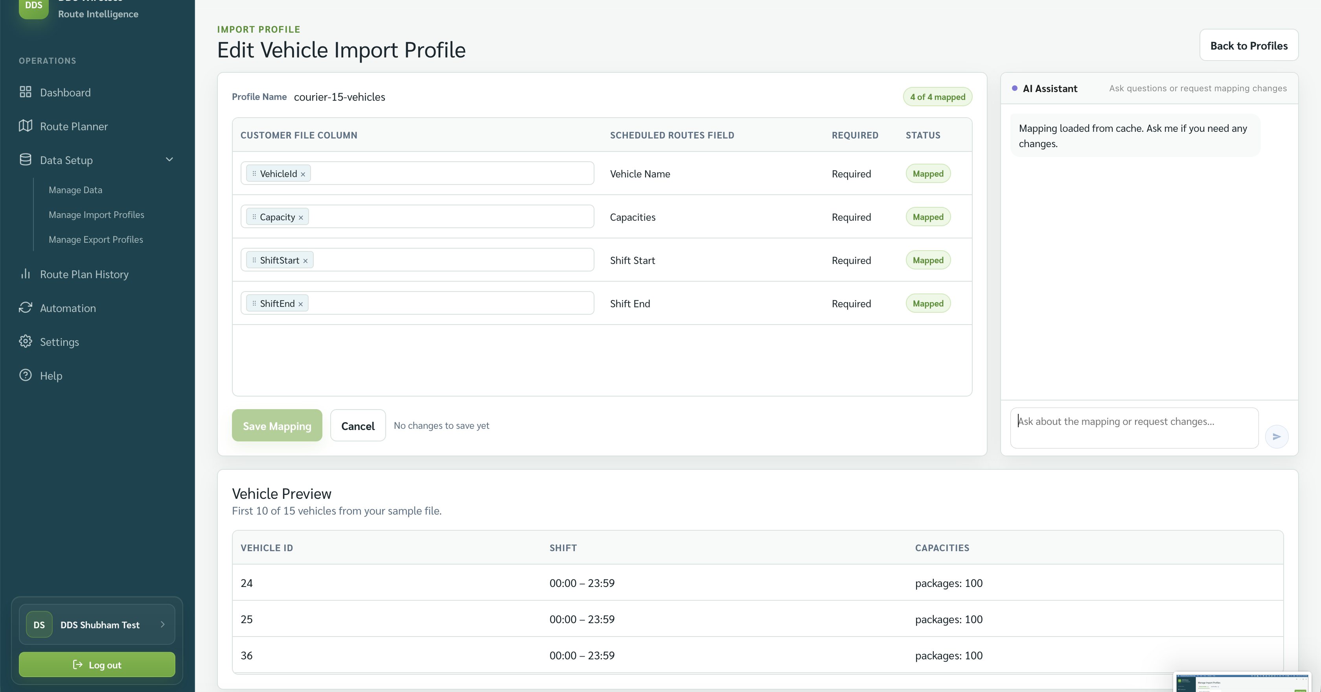Screen dimensions: 1321x692
Task: Click the Log out button
Action: [x=97, y=664]
